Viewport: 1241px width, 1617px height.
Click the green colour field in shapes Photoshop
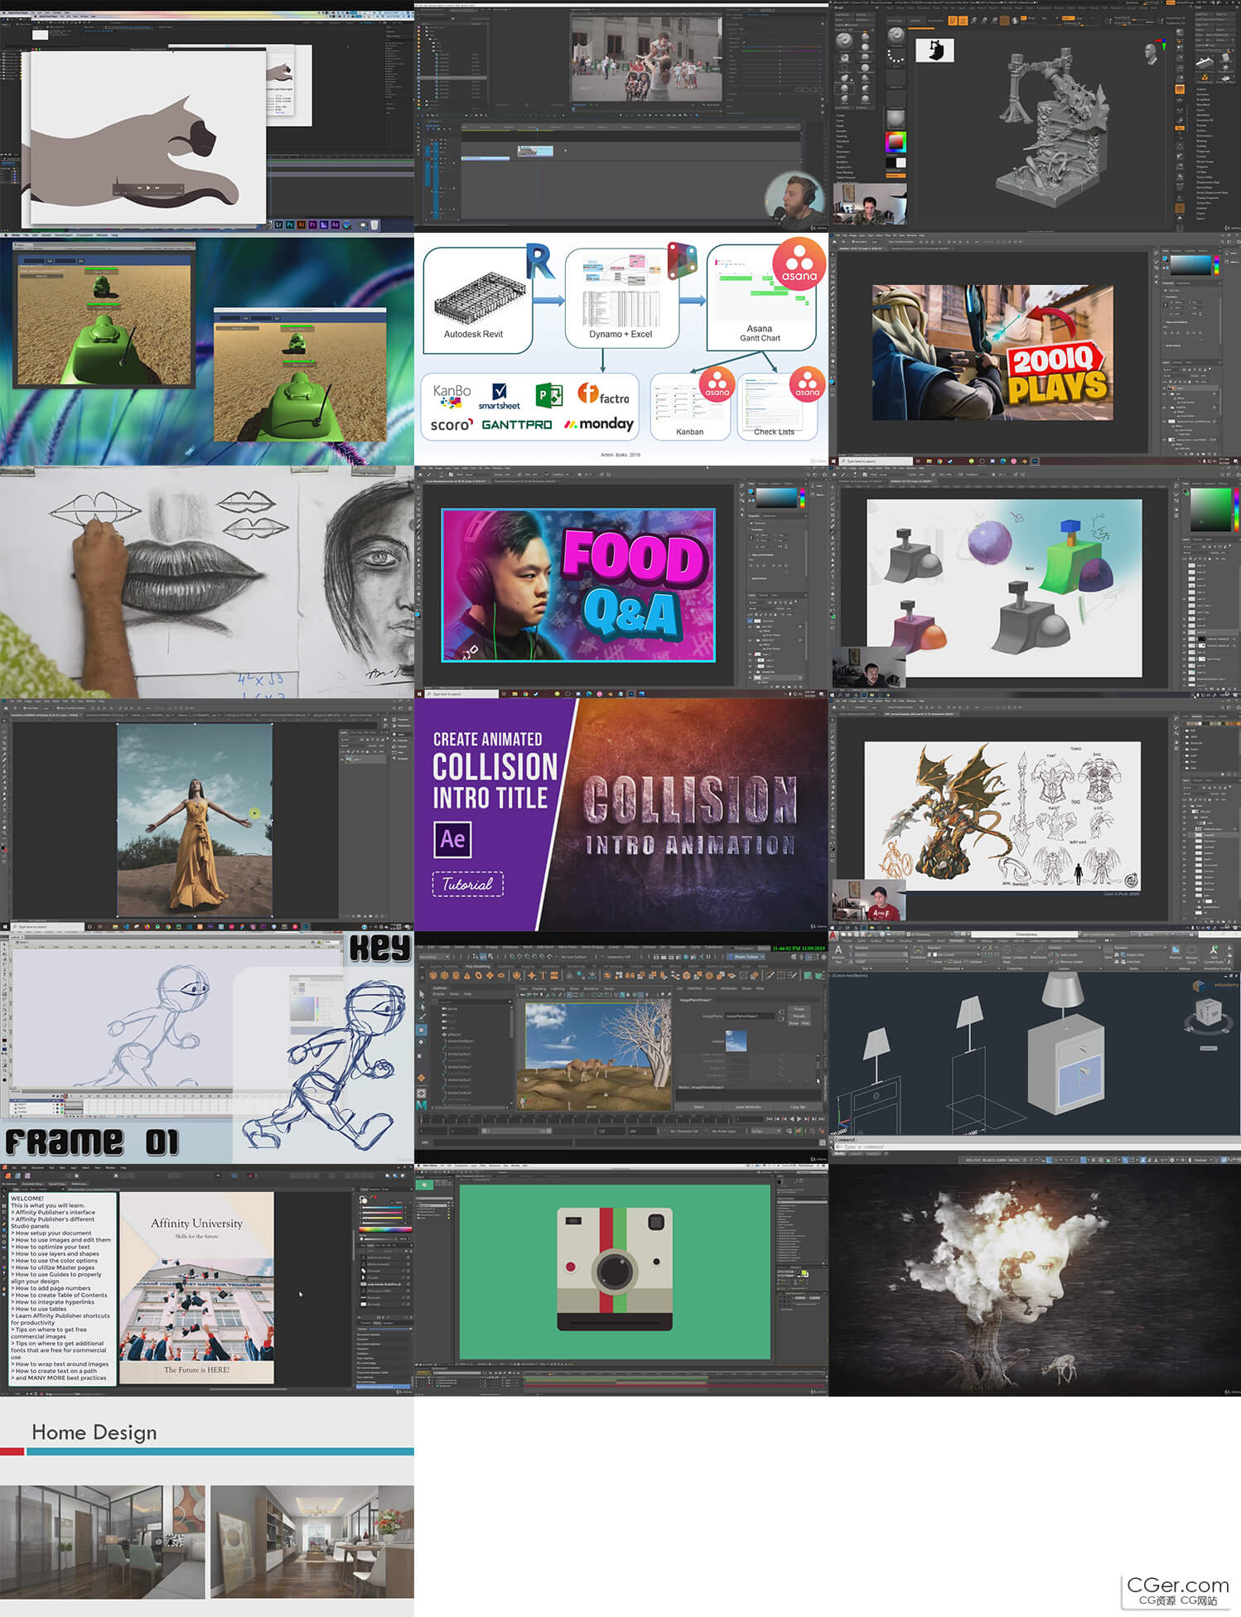click(x=1211, y=509)
